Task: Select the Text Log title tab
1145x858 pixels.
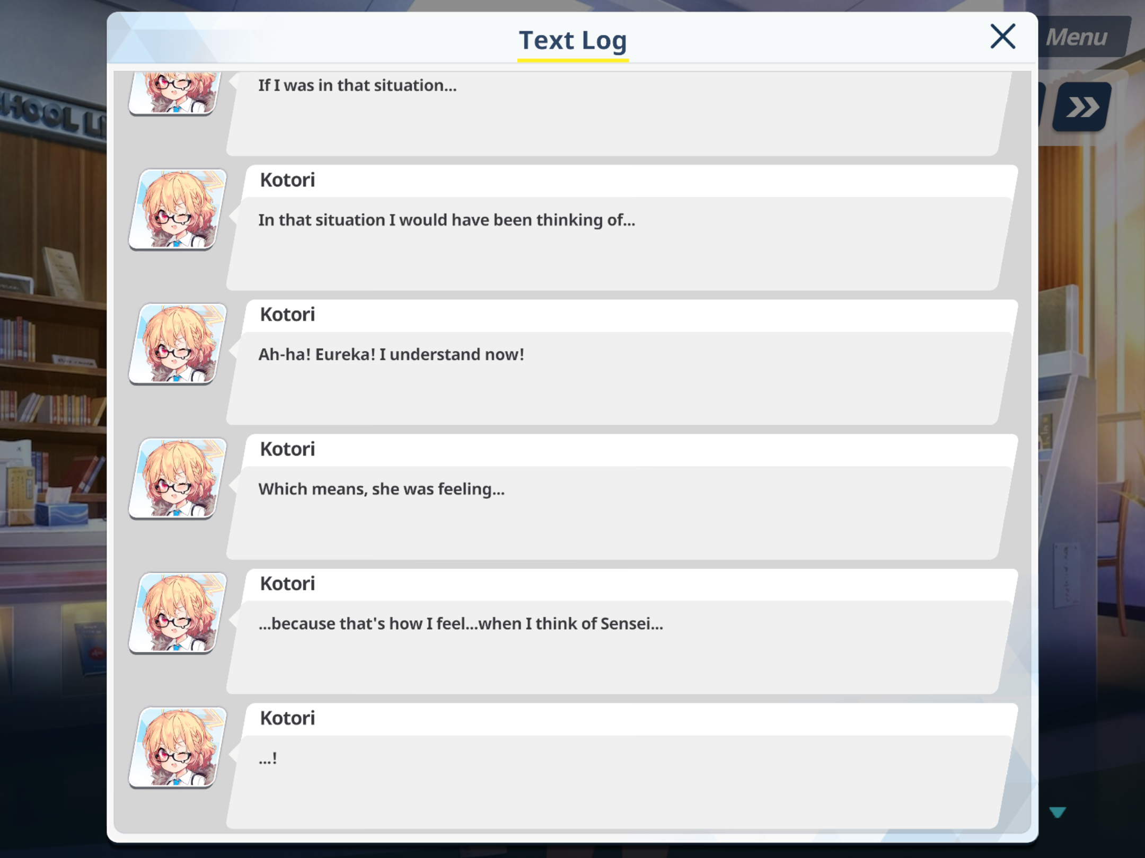Action: coord(572,42)
